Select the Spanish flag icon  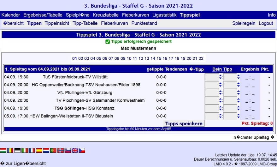(39, 151)
